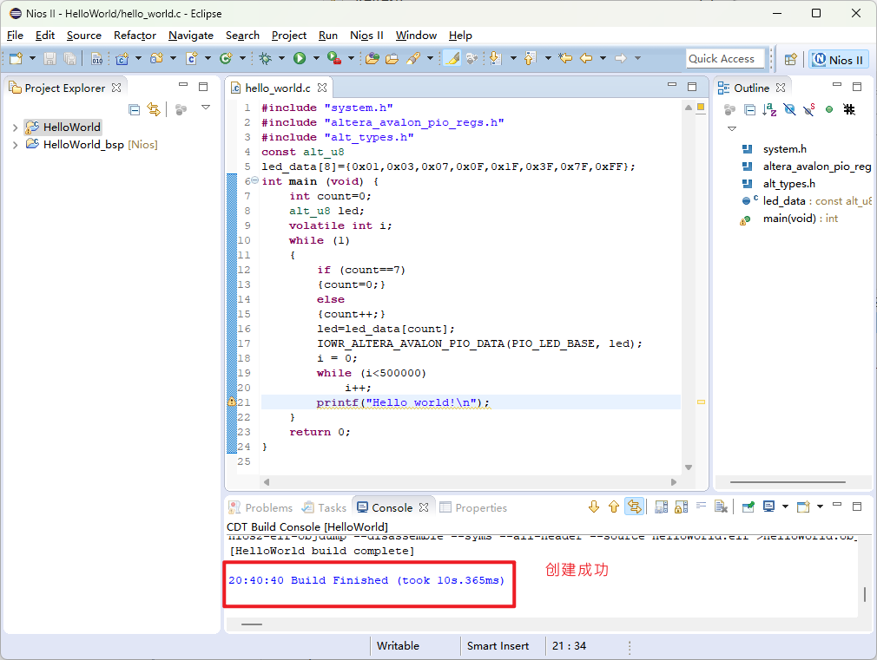Expand the HelloWorld project tree node
Viewport: 877px width, 660px height.
pos(15,127)
